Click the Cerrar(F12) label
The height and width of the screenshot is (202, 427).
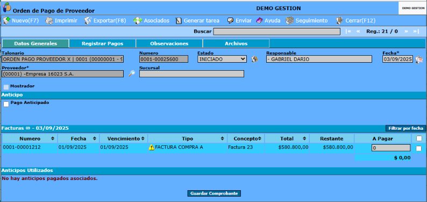click(360, 20)
